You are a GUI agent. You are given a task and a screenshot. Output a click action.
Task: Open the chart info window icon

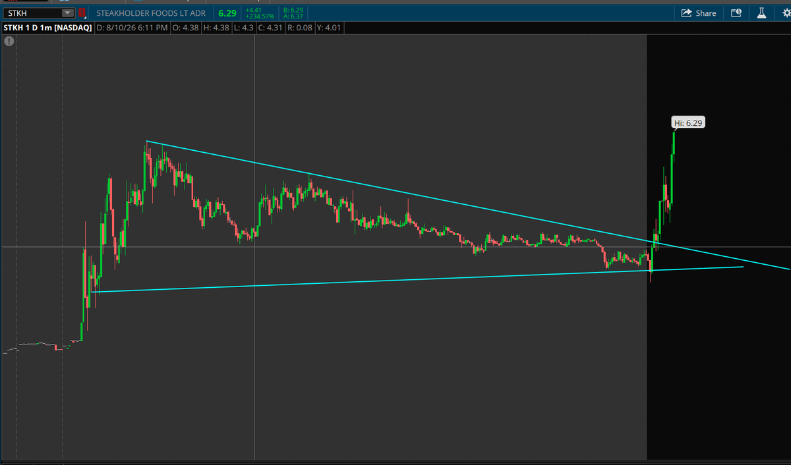(736, 13)
